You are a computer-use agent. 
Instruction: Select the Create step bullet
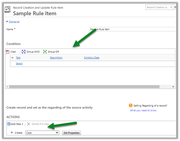[x=12, y=133]
